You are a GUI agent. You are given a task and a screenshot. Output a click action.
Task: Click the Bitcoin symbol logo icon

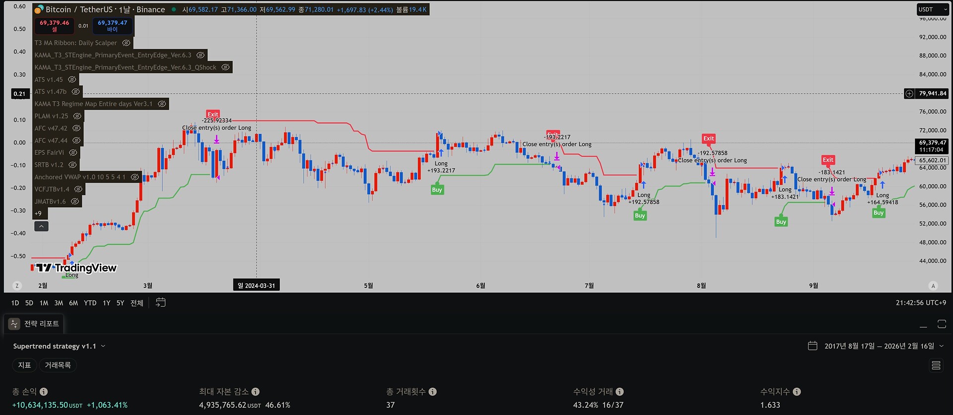coord(39,9)
